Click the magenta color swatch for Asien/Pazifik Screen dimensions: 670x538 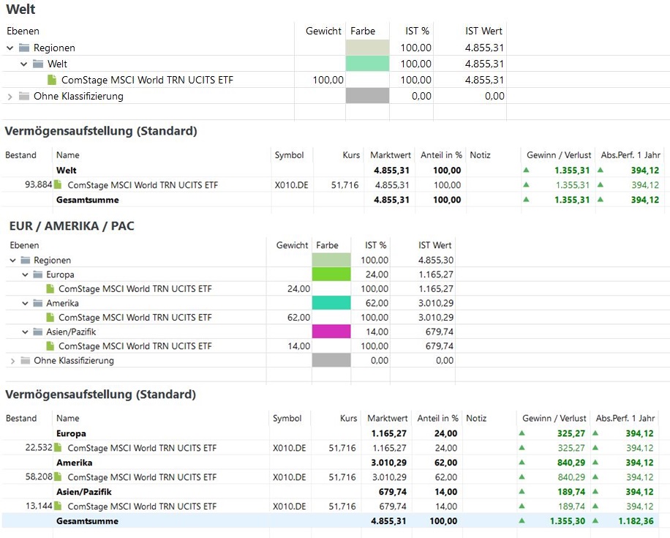point(331,332)
